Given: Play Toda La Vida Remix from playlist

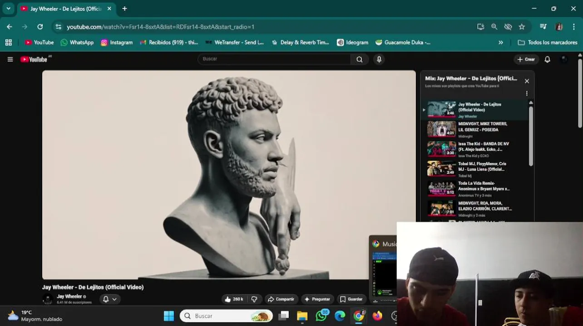Looking at the screenshot, I should [x=475, y=189].
